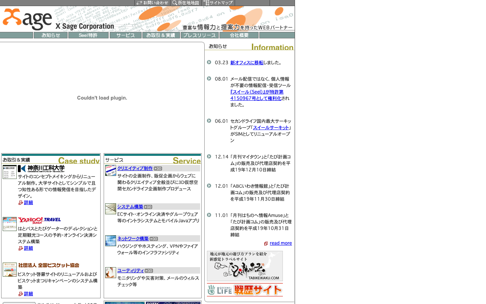The width and height of the screenshot is (486, 304).
Task: Click the 12.01 ABCいわき情報館 news text
Action: [x=260, y=193]
